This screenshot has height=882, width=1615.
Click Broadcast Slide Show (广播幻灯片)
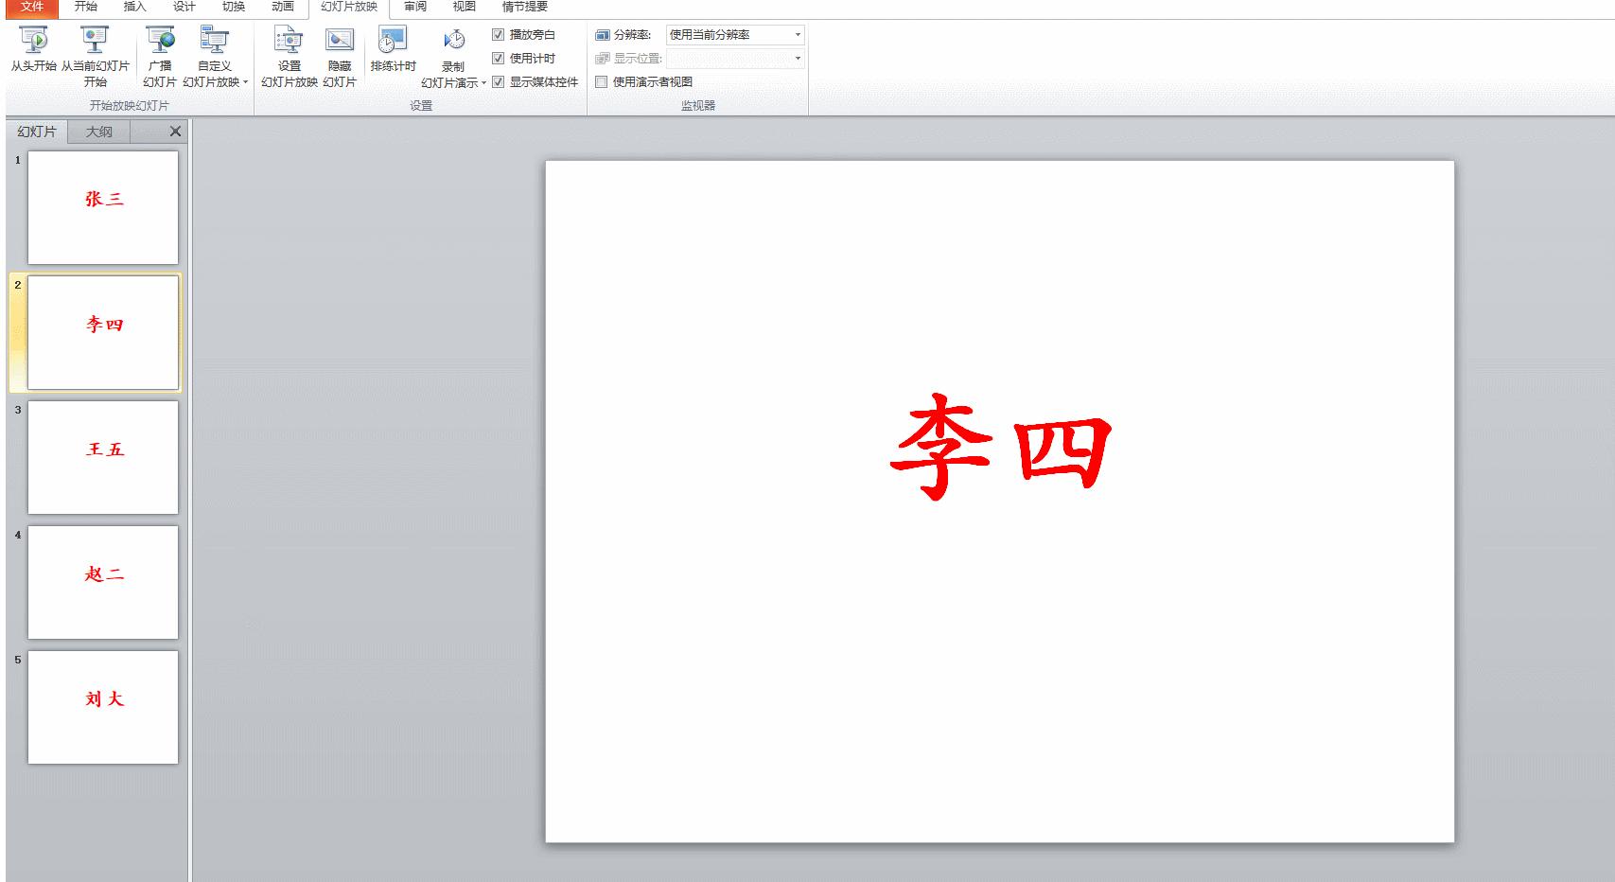(160, 57)
